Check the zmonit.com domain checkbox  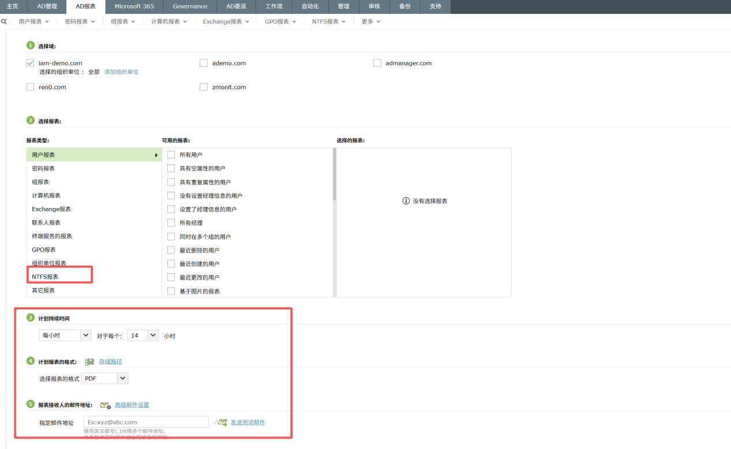pos(204,87)
